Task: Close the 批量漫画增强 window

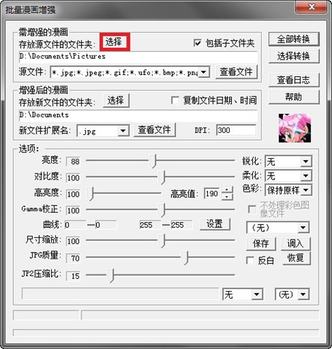Action: pos(311,7)
